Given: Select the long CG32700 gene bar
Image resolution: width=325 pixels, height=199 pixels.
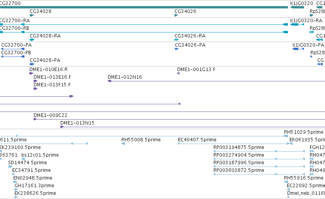Looking at the screenshot, I should [x=144, y=8].
